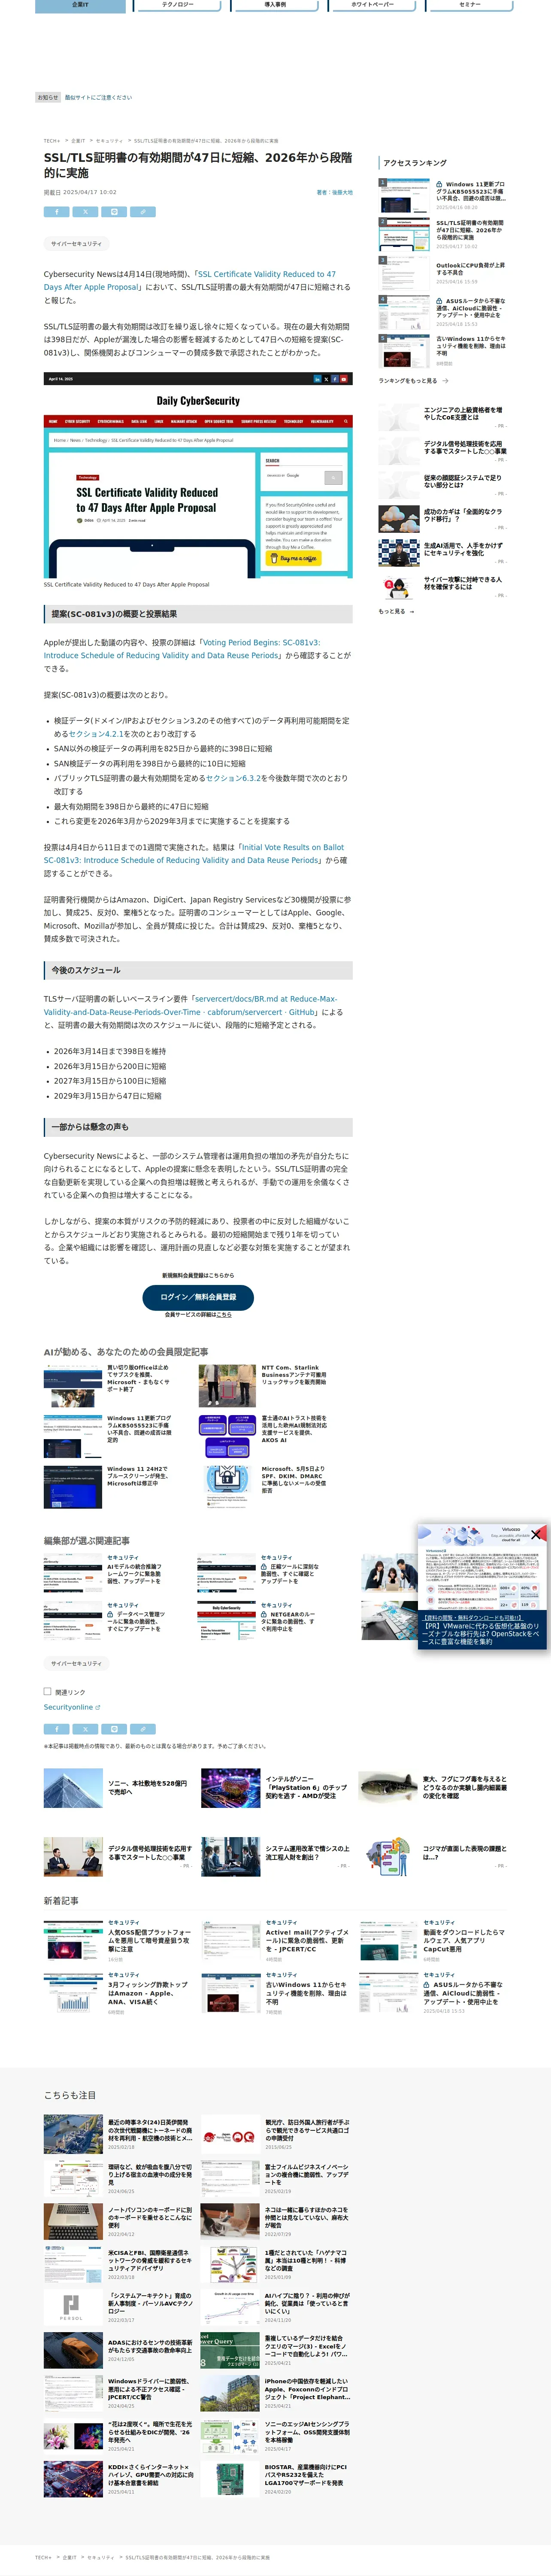The image size is (551, 2576).
Task: Open 類似サイトにご注意ください notice
Action: (98, 98)
